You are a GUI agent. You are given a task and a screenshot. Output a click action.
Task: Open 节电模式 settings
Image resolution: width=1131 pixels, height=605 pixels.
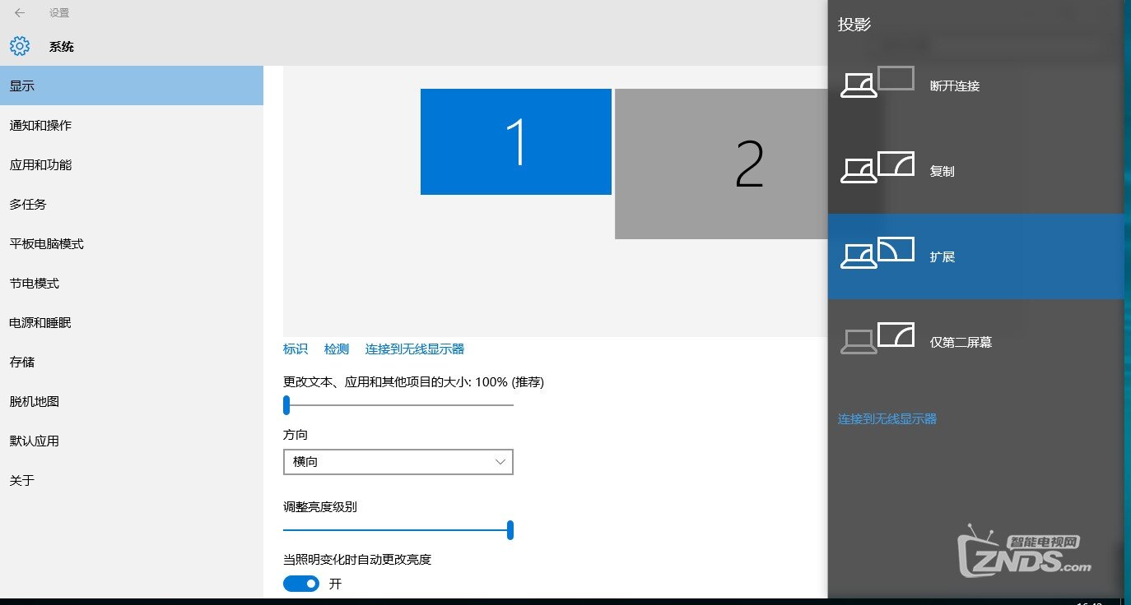pos(132,283)
